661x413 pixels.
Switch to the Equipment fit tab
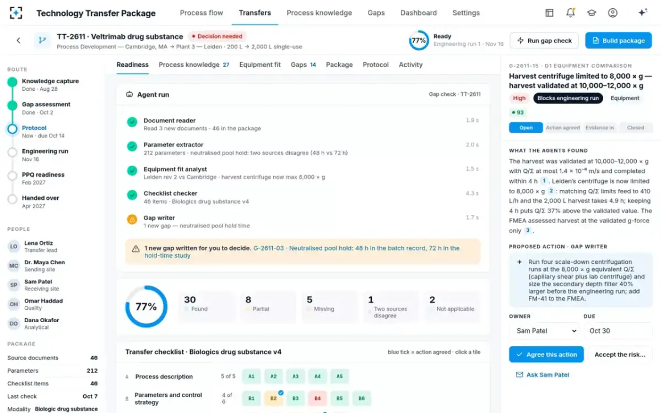260,64
